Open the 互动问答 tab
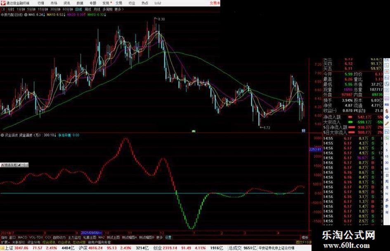Screen dimensions: 390x251 [79, 242]
